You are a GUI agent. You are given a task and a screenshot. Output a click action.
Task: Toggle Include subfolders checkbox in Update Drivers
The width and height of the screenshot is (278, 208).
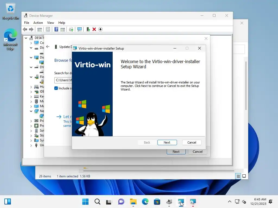56,88
